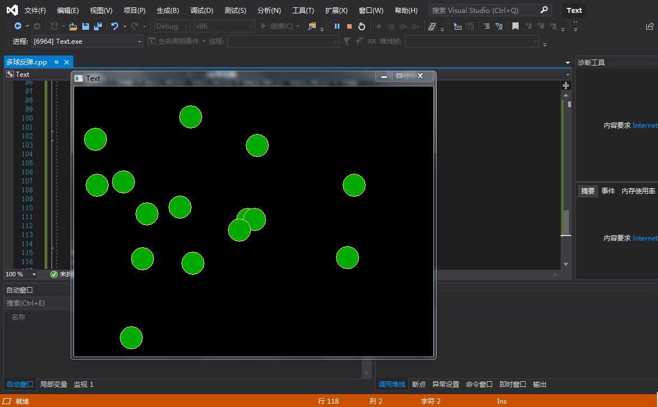The height and width of the screenshot is (407, 658).
Task: Click the find in files icon
Action: [x=312, y=26]
